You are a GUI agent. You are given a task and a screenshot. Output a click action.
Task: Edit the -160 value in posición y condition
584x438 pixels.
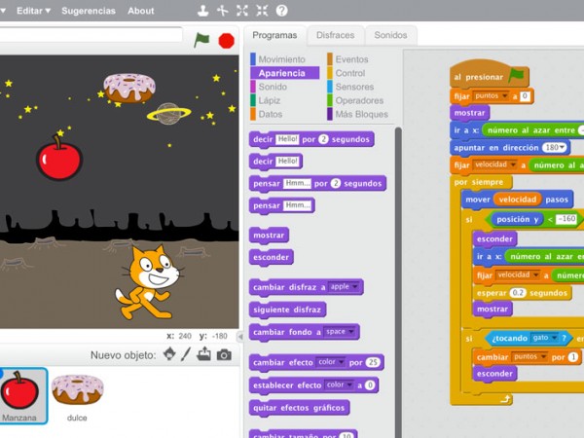(566, 219)
